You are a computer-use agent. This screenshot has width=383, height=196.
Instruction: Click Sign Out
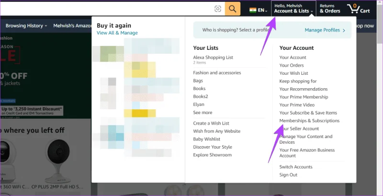coord(288,175)
